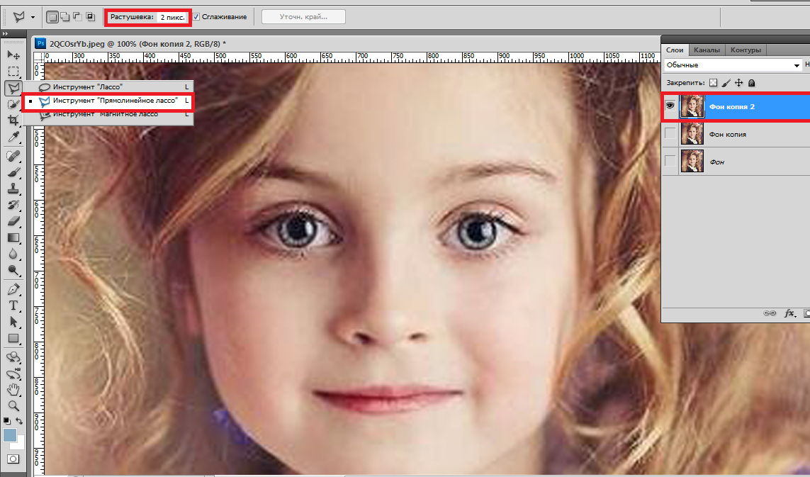Click the active Lasso tool in the toolbox

[13, 88]
